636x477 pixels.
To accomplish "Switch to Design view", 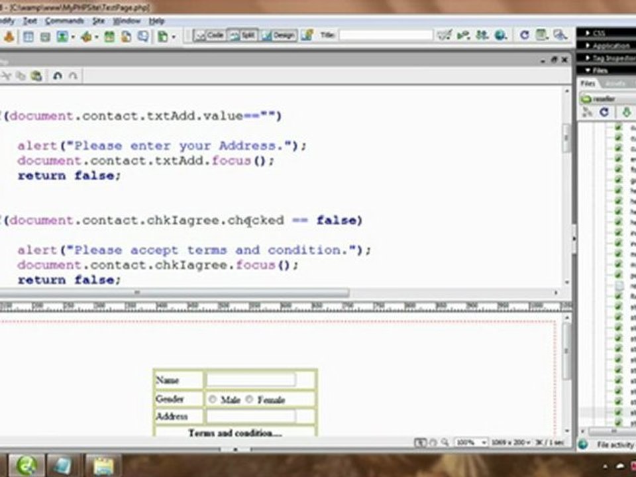I will pos(278,36).
